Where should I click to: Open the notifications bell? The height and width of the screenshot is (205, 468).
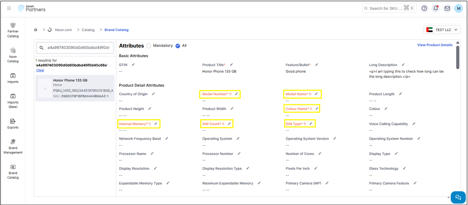tap(436, 8)
